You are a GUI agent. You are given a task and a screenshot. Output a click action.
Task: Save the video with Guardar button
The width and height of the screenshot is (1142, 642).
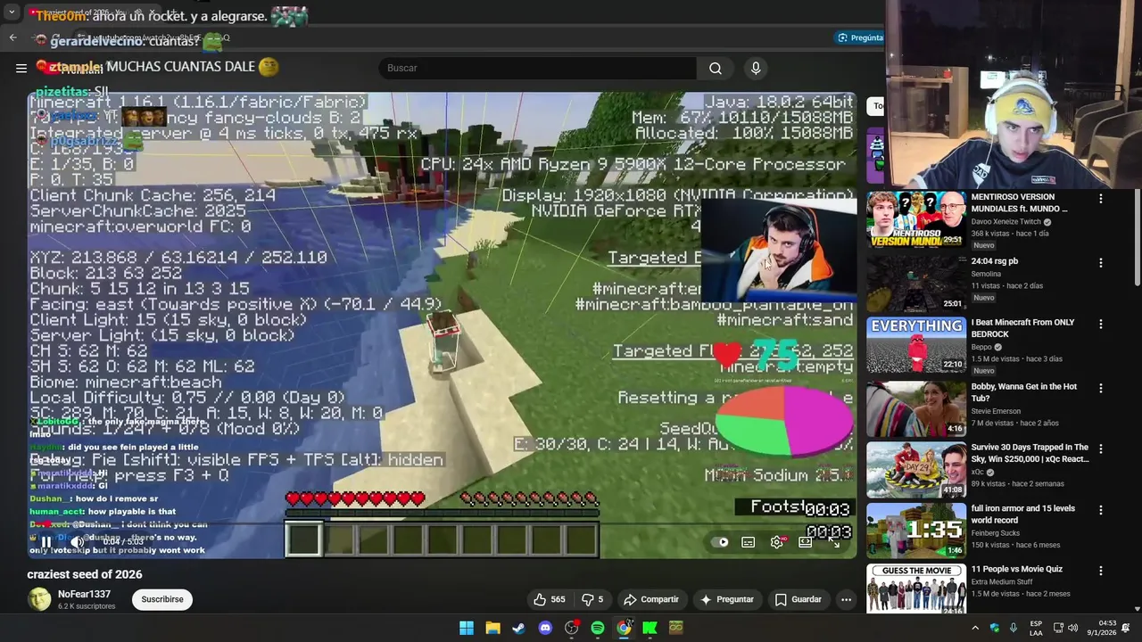click(x=799, y=599)
